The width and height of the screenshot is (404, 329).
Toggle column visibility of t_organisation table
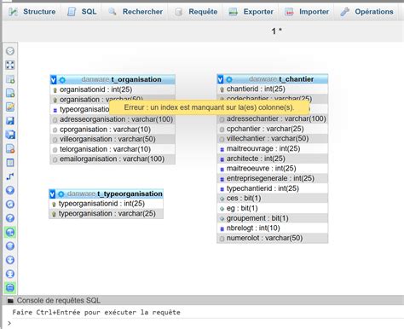(53, 80)
